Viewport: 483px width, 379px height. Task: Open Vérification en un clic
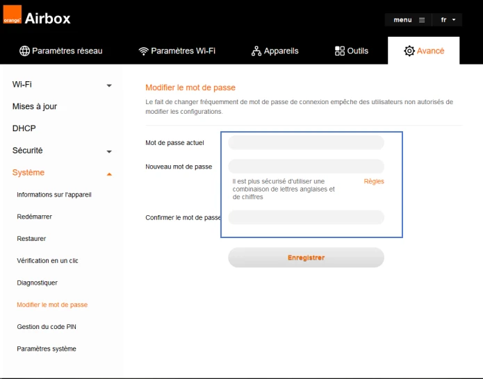pyautogui.click(x=47, y=260)
